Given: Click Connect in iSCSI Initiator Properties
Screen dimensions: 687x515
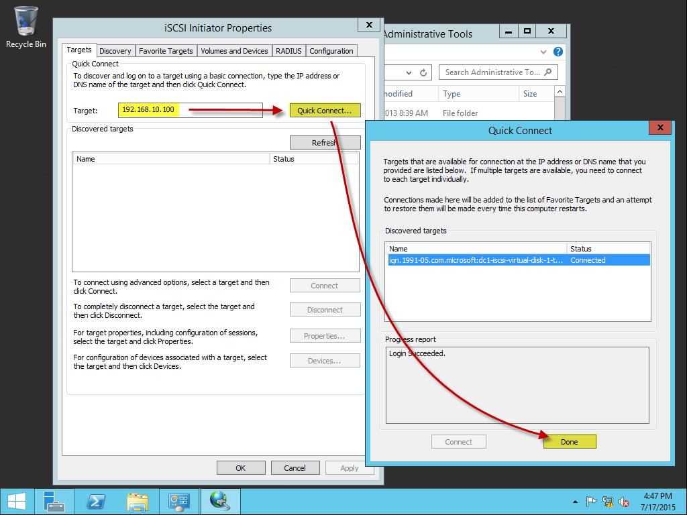Looking at the screenshot, I should coord(325,286).
